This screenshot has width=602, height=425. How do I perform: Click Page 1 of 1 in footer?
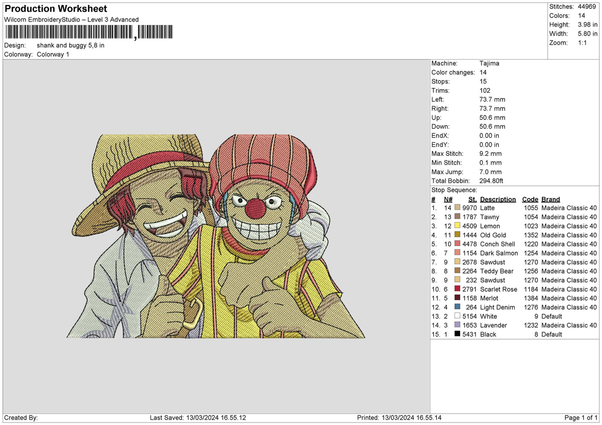581,418
